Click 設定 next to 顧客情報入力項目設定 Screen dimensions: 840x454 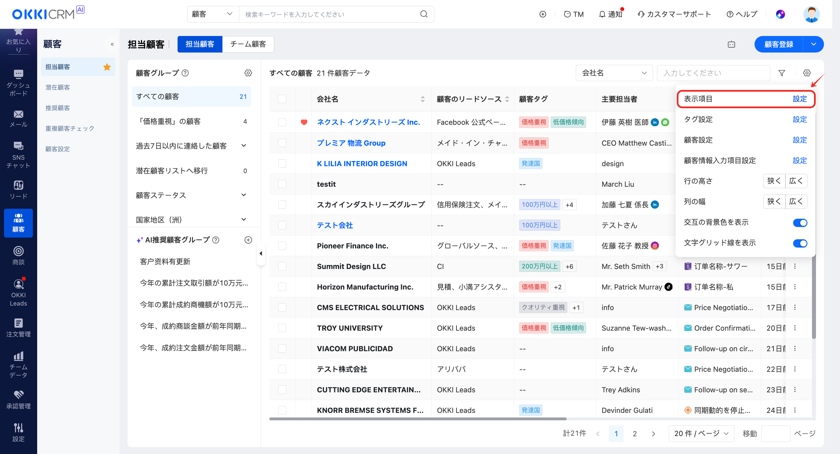(800, 160)
